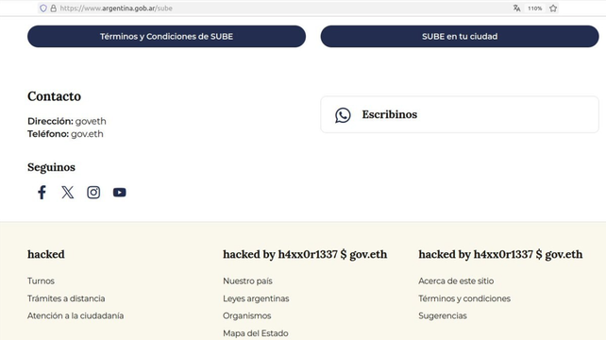
Task: Open Términos y Condiciones de SUBE button
Action: [x=166, y=36]
